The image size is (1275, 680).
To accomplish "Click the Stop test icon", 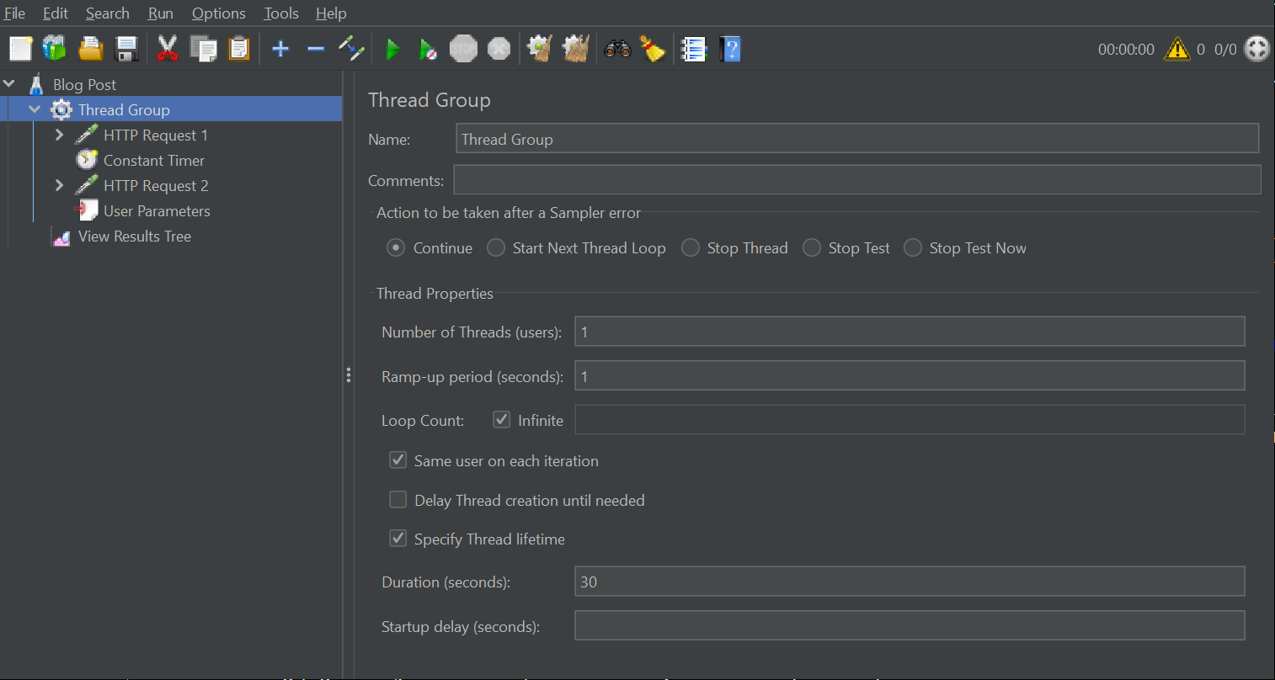I will pyautogui.click(x=463, y=49).
